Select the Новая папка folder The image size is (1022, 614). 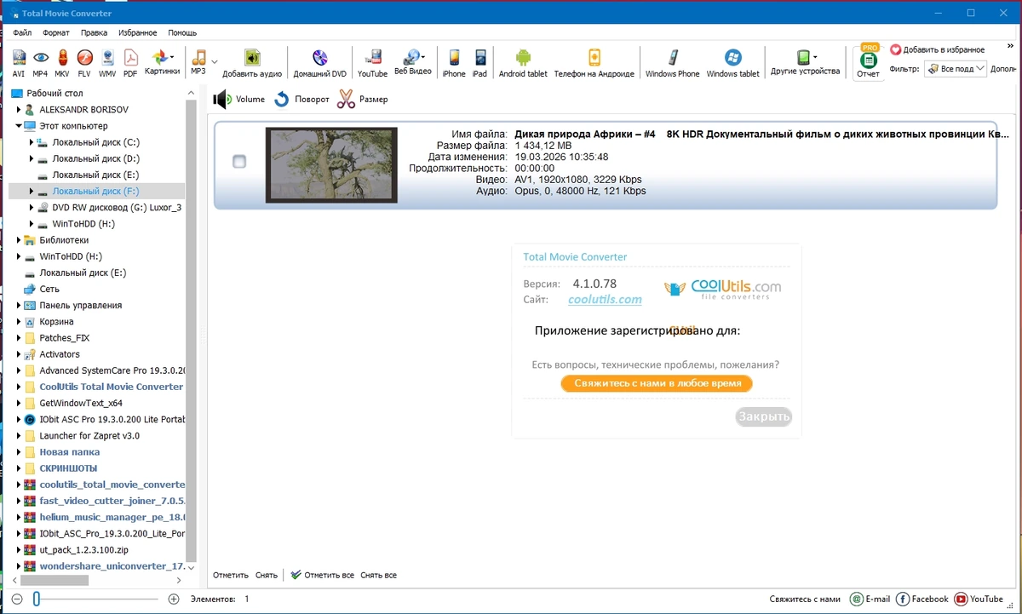point(70,452)
